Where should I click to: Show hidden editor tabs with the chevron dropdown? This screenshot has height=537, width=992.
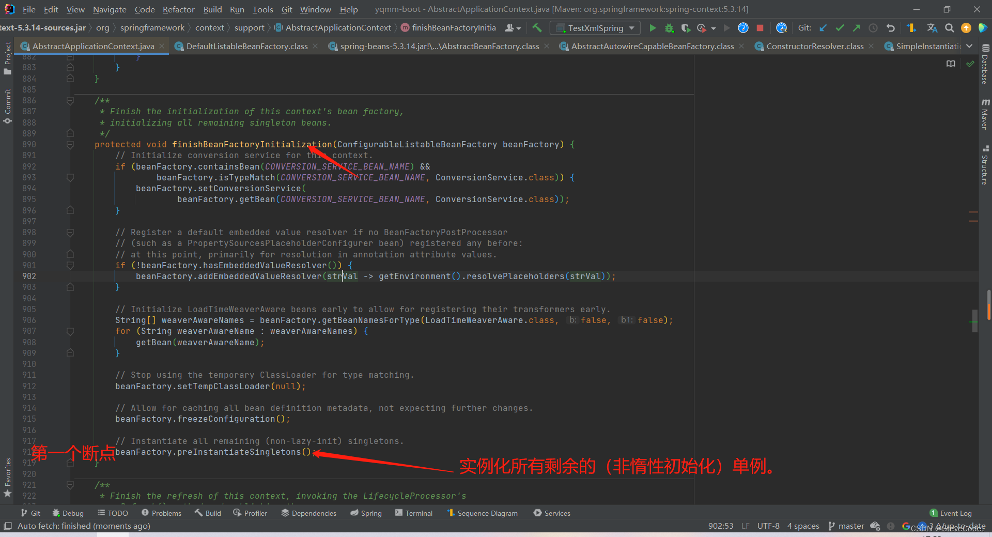(x=969, y=46)
